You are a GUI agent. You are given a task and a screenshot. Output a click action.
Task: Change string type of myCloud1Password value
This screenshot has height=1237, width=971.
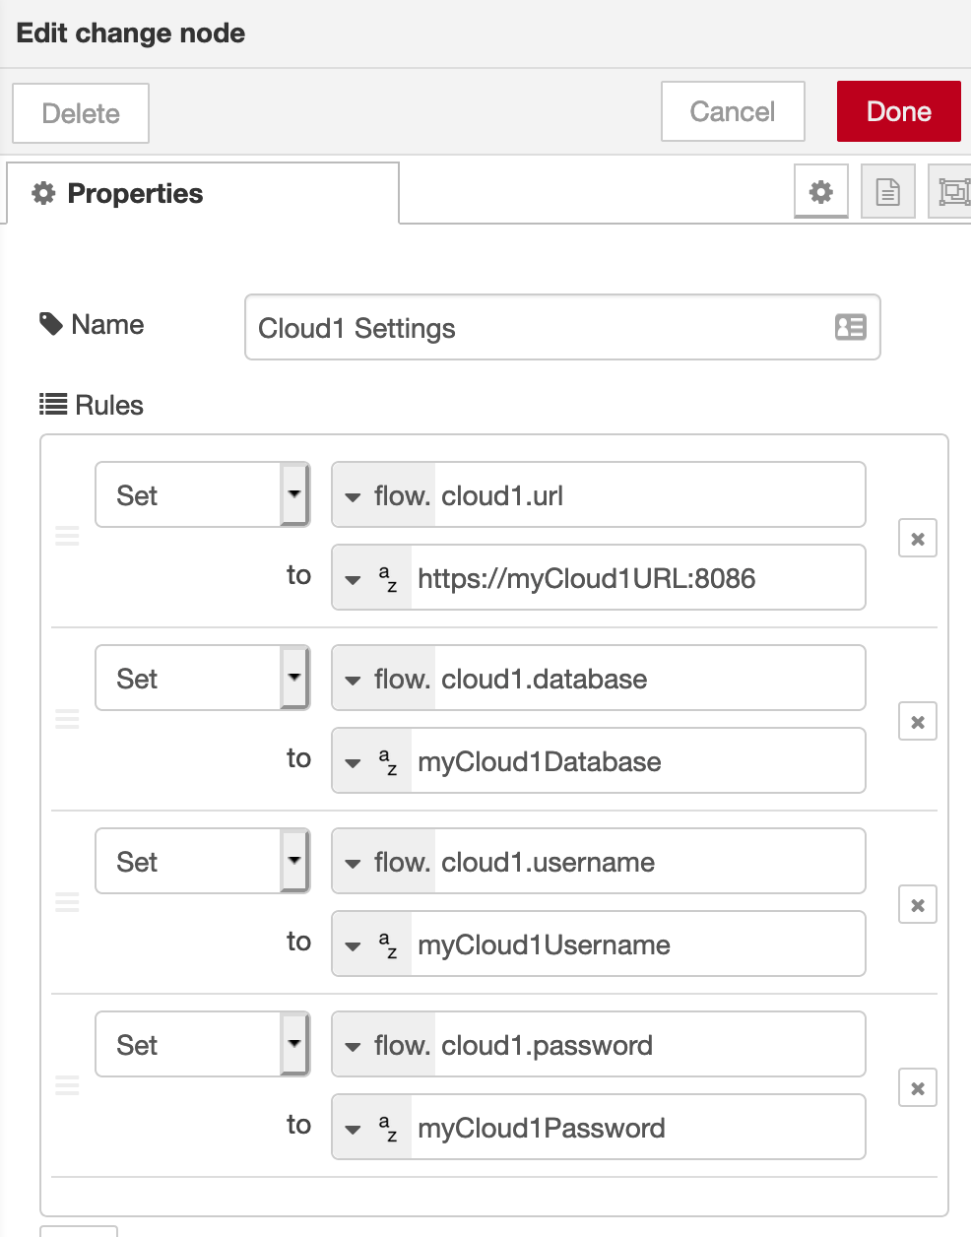click(x=372, y=1128)
